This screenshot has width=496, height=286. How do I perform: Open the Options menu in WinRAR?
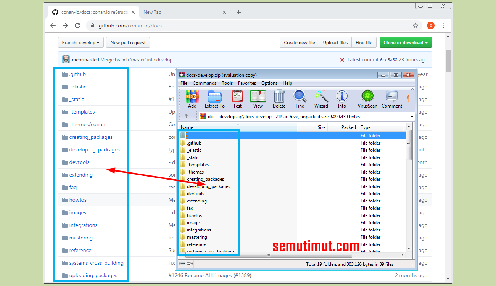tap(269, 83)
